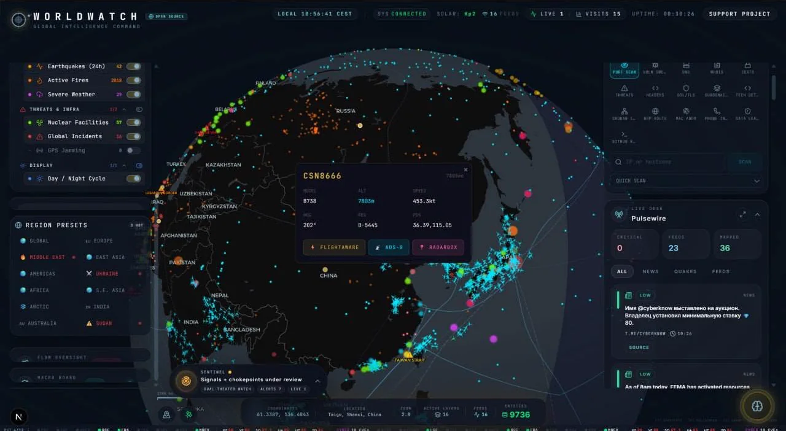Switch to the FEEDS tab
786x431 pixels.
tap(720, 271)
